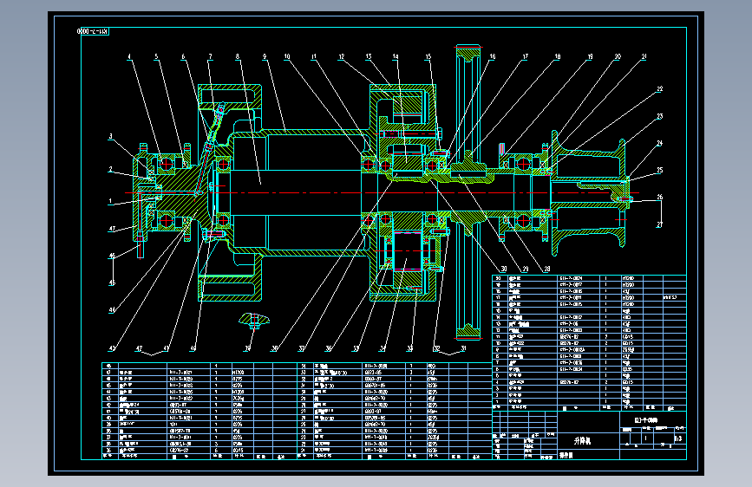Screen dimensions: 752x487
Task: Click callout number 11
Action: pyautogui.click(x=314, y=56)
